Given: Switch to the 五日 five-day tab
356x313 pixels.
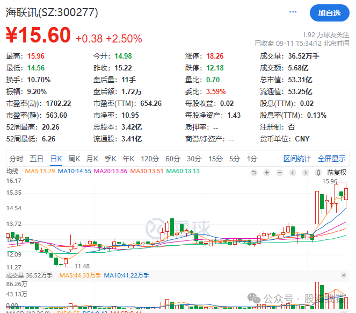Looking at the screenshot, I should click(37, 159).
